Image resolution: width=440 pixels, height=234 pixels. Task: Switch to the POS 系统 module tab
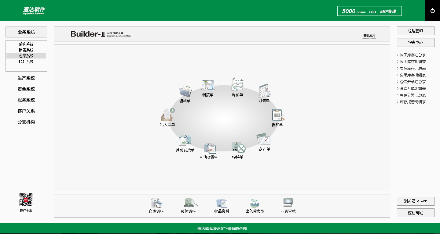pos(26,62)
